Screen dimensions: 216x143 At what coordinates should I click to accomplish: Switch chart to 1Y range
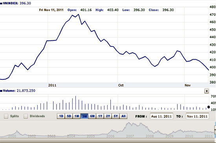coord(100,116)
